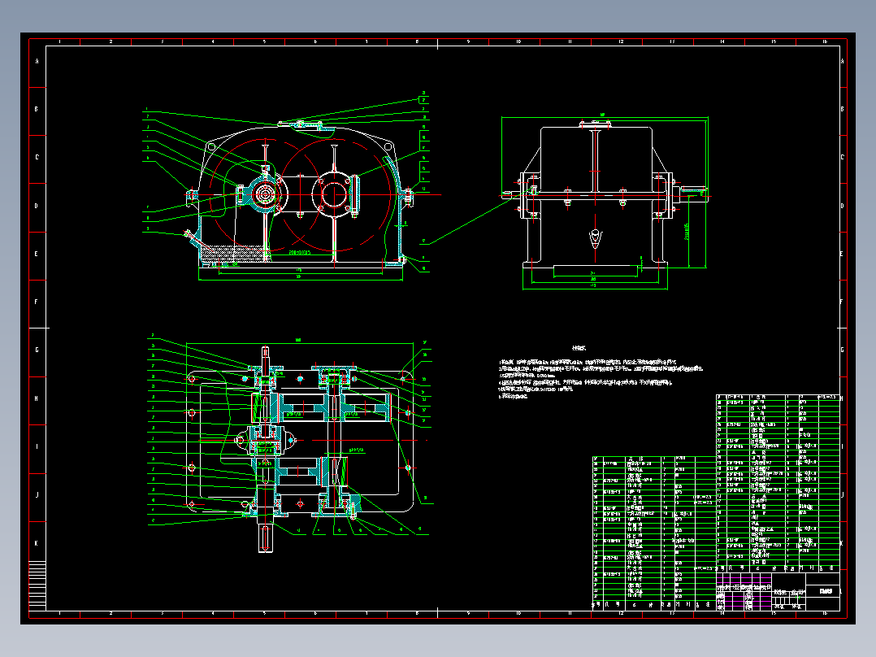Select the taller right-hand parts list table
The width and height of the screenshot is (876, 657).
coord(778,483)
